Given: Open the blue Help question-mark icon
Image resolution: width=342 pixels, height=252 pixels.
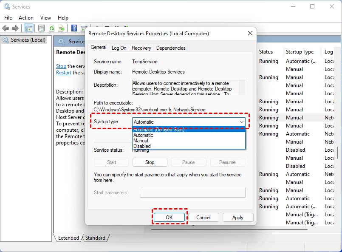Looking at the screenshot, I should [74, 28].
